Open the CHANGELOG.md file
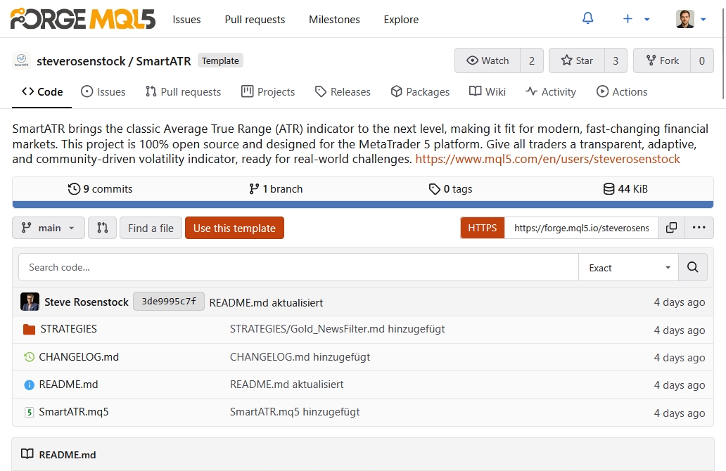Viewport: 726px width, 471px height. 79,356
